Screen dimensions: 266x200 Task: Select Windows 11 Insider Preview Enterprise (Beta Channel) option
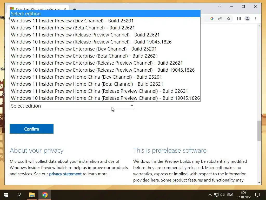click(x=105, y=56)
